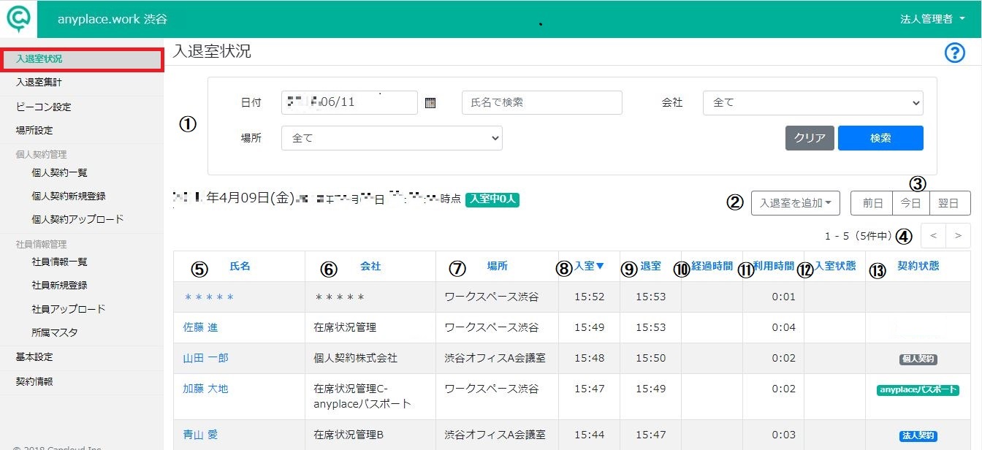Click the 今日 button
This screenshot has width=982, height=450.
pos(911,203)
